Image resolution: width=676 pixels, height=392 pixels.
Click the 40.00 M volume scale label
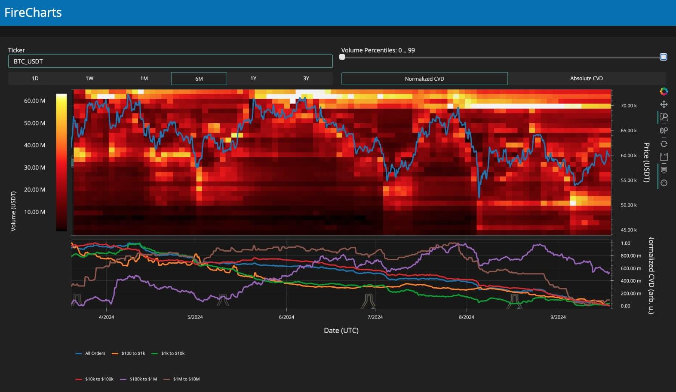(34, 146)
